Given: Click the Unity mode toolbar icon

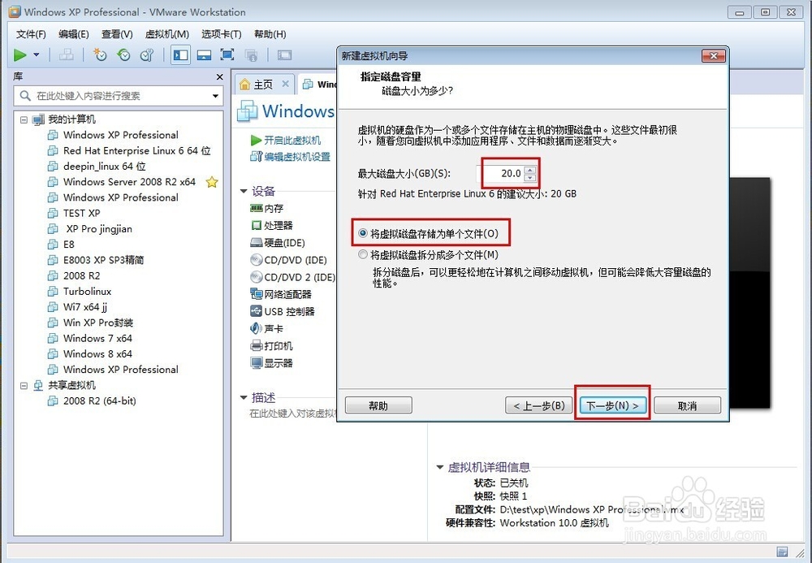Looking at the screenshot, I should click(251, 55).
